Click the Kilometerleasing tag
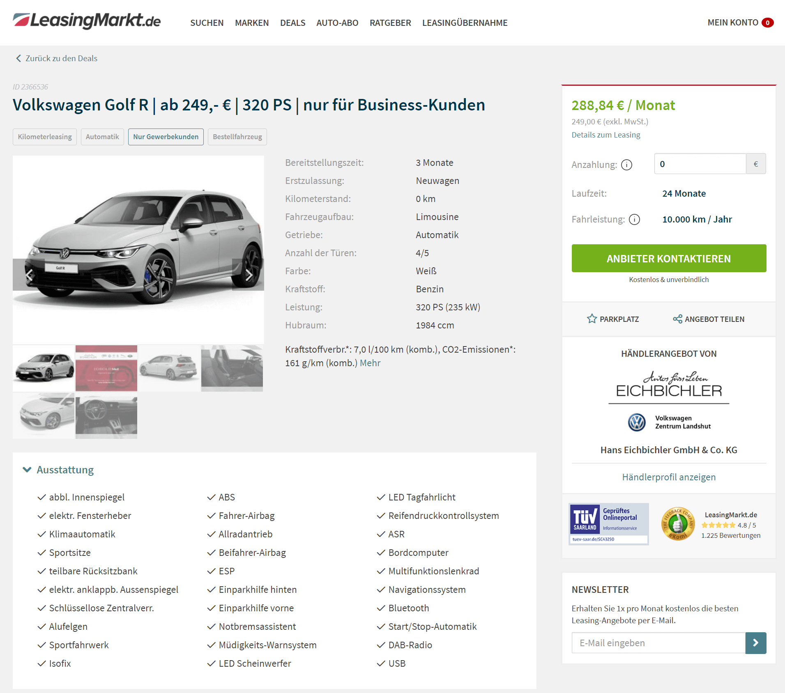 (45, 137)
